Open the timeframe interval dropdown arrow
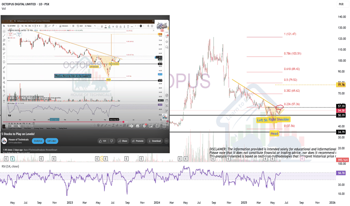This screenshot has height=206, width=350. pyautogui.click(x=42, y=26)
